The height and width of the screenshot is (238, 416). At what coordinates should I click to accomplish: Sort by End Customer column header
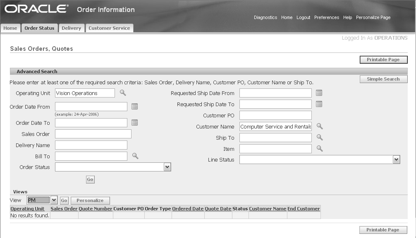[304, 209]
